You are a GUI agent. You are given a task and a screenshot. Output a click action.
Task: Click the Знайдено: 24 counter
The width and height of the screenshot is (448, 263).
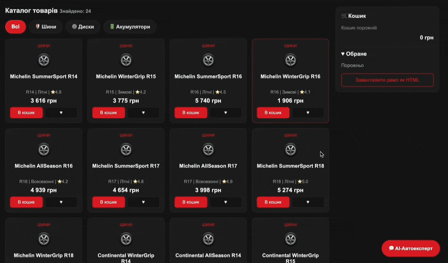pyautogui.click(x=75, y=11)
